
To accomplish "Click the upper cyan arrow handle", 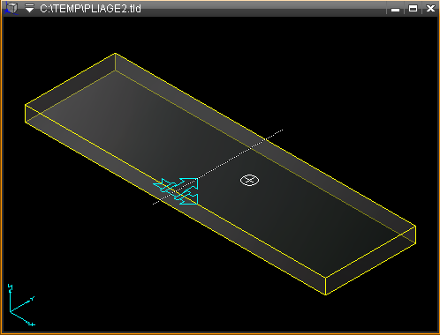I will coord(188,183).
